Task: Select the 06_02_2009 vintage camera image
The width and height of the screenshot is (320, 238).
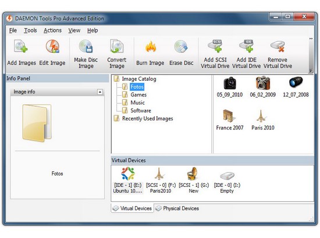Action: pos(263,86)
